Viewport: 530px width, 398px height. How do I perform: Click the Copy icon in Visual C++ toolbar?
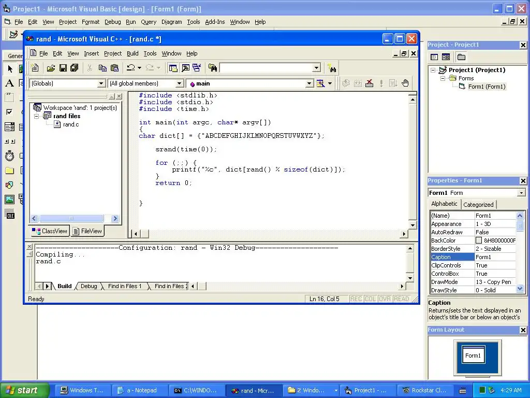tap(102, 68)
